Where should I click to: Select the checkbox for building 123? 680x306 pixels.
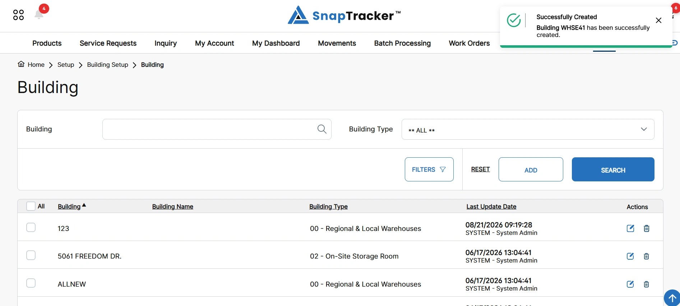tap(31, 227)
